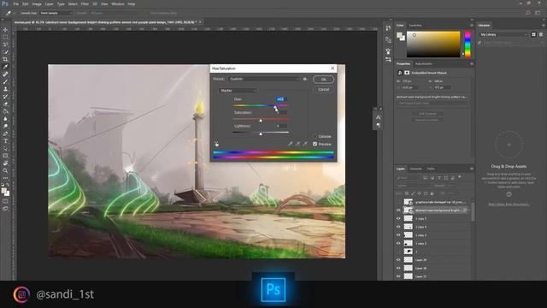Open the workspace switcher icon at top right

[538, 13]
